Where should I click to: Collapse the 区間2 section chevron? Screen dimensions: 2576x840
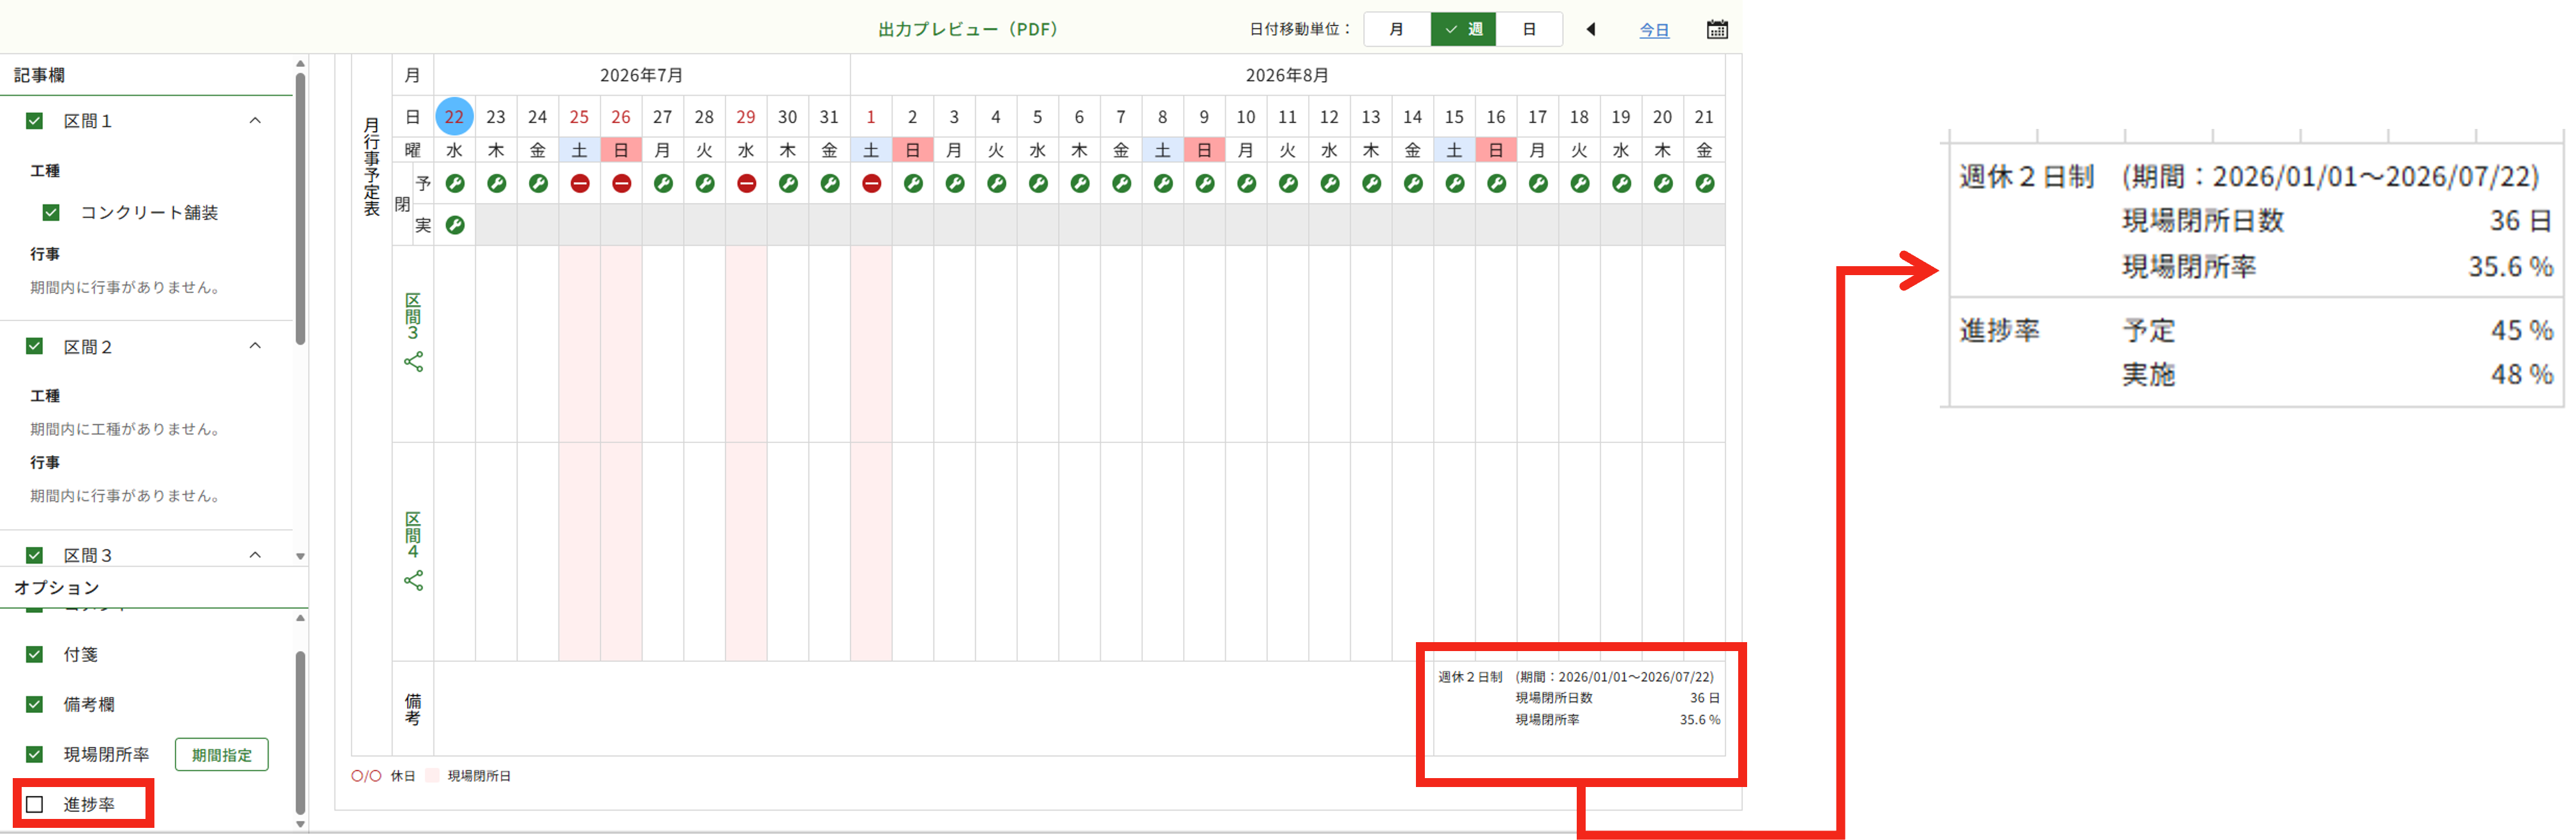[x=255, y=345]
